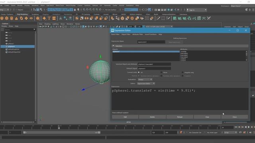
Task: Click the Pause Viewport 2.0 icon
Action: (x=178, y=10)
